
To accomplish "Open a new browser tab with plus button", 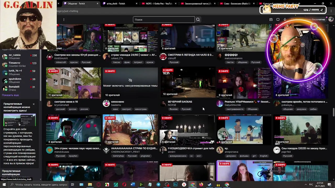I will [299, 4].
